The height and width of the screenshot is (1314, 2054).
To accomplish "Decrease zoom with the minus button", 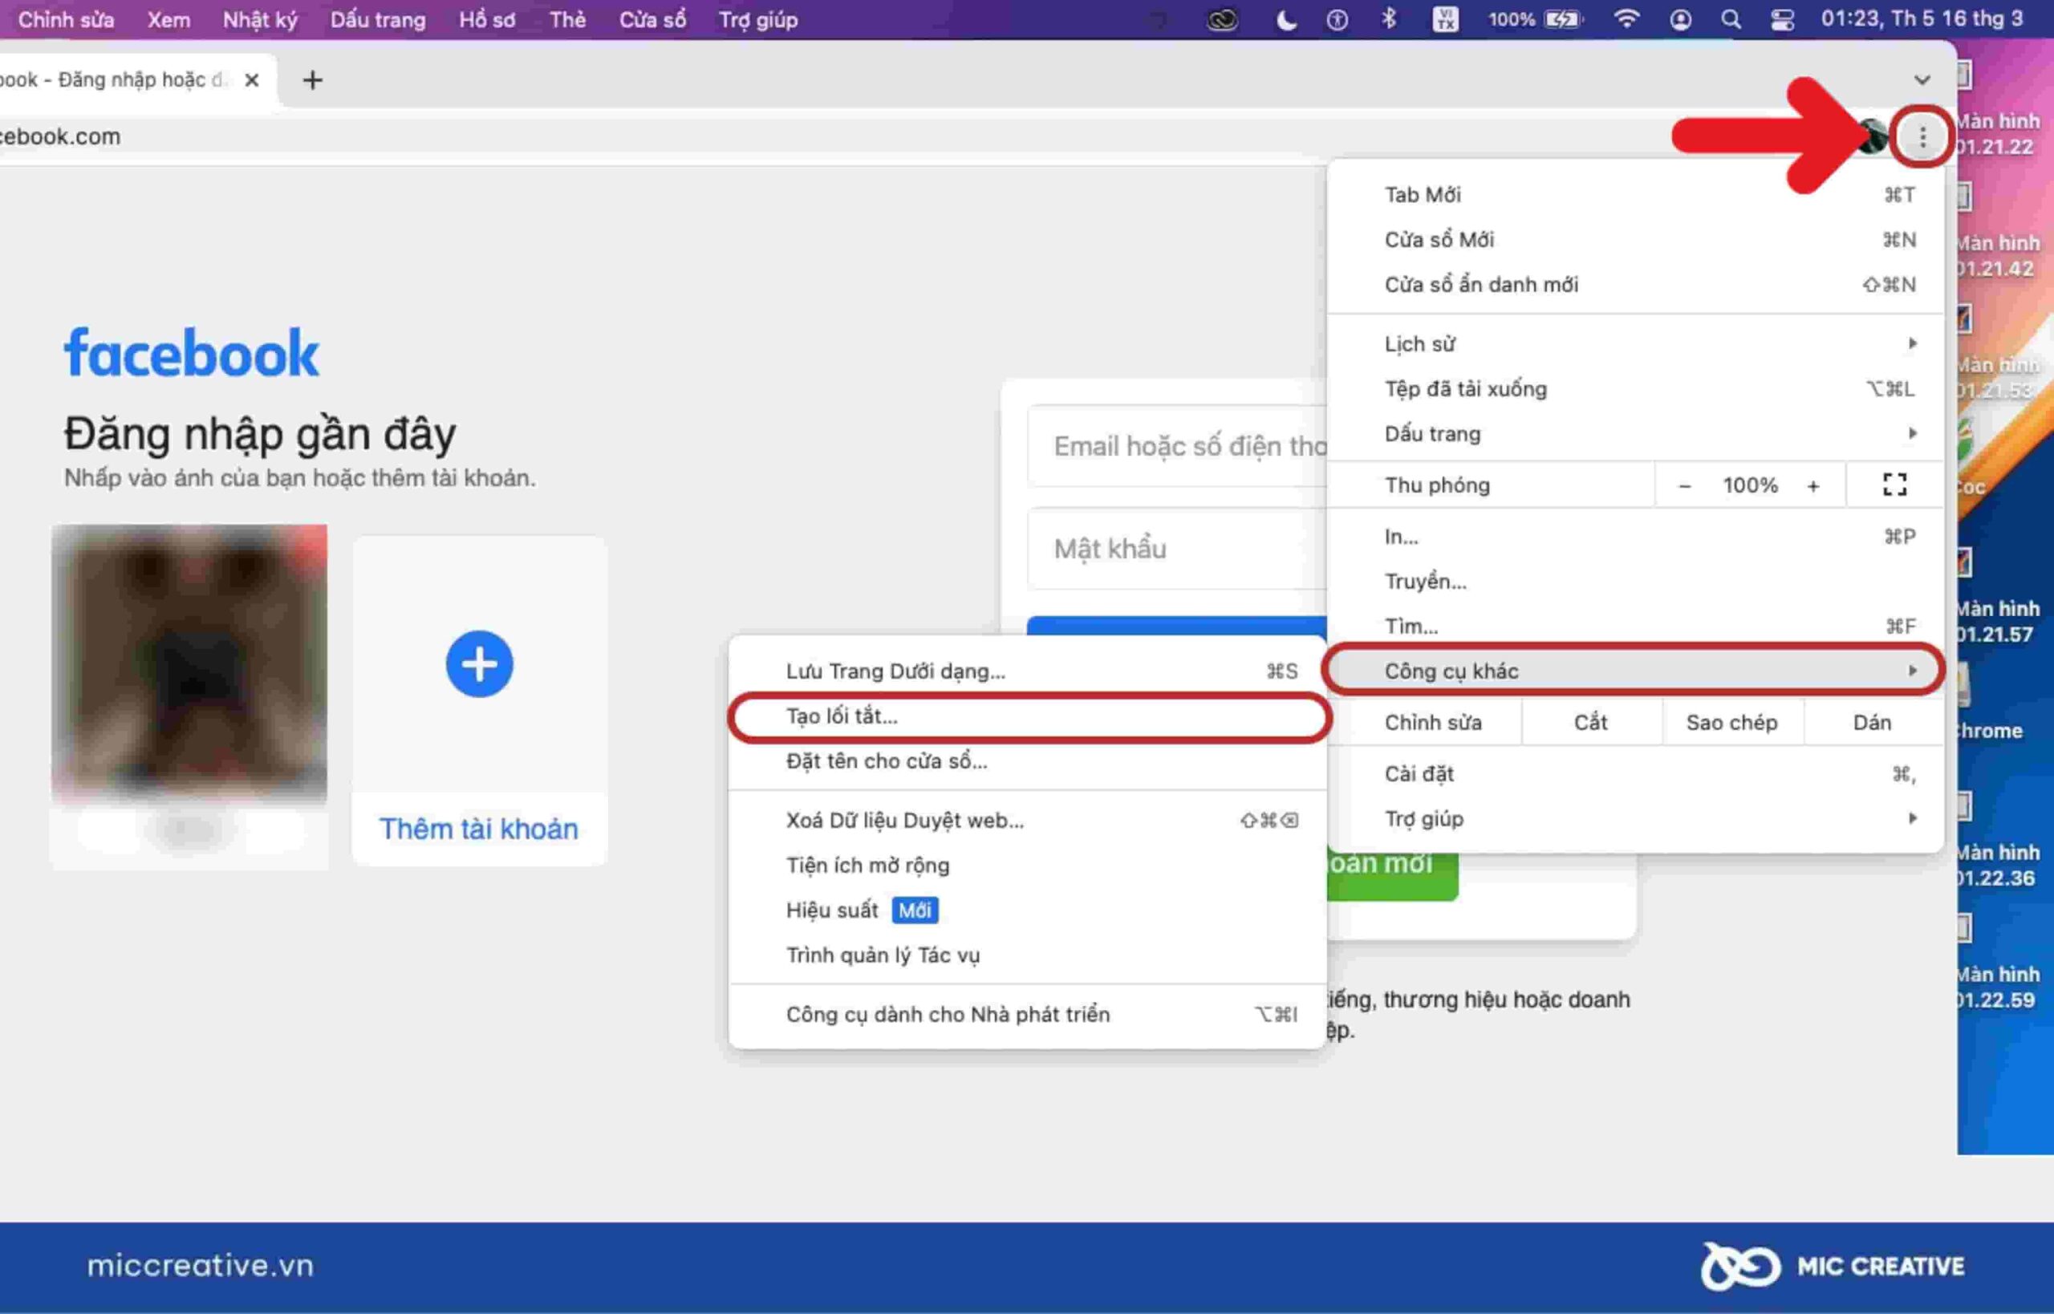I will 1683,485.
